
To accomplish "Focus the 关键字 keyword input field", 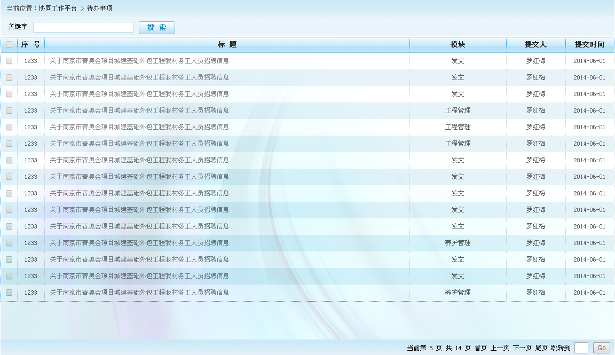I will 83,27.
